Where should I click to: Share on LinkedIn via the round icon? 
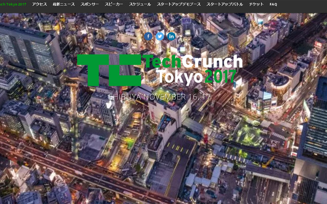(x=171, y=36)
